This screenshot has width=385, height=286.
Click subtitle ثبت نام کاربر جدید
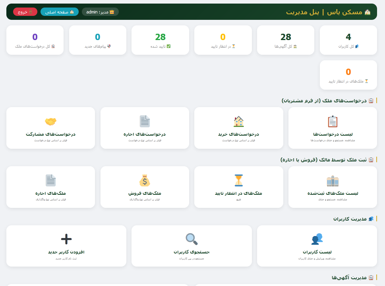[66, 259]
